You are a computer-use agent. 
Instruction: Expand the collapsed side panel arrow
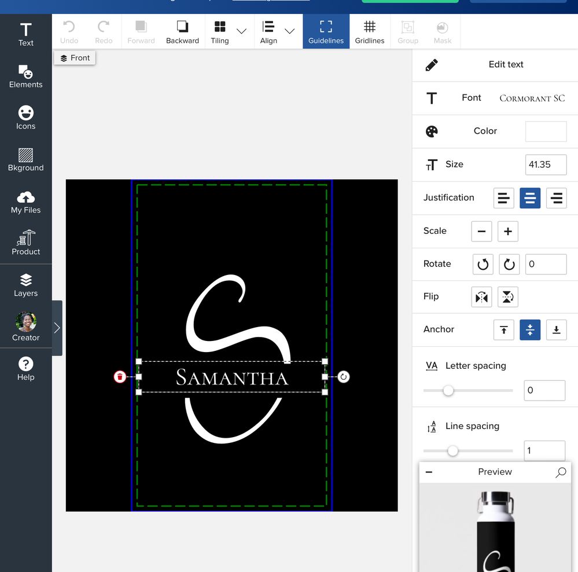[x=57, y=328]
